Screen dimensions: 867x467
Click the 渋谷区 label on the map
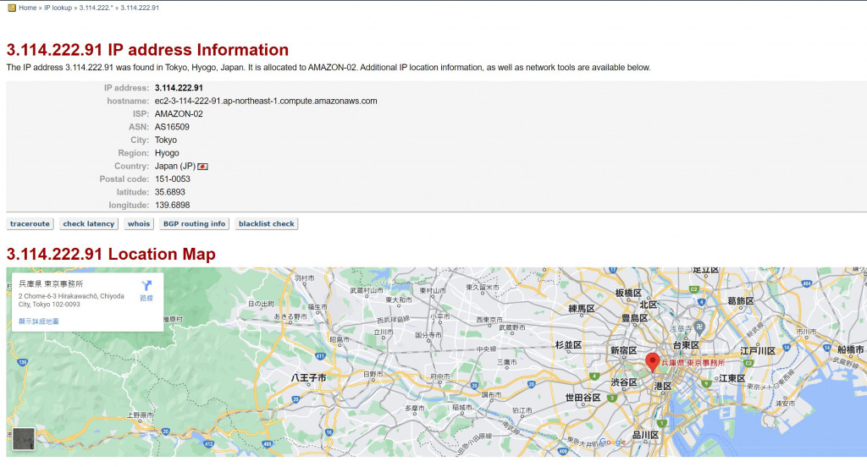tap(624, 382)
